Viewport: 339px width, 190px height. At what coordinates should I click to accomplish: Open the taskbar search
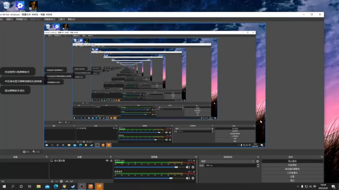coord(13,186)
